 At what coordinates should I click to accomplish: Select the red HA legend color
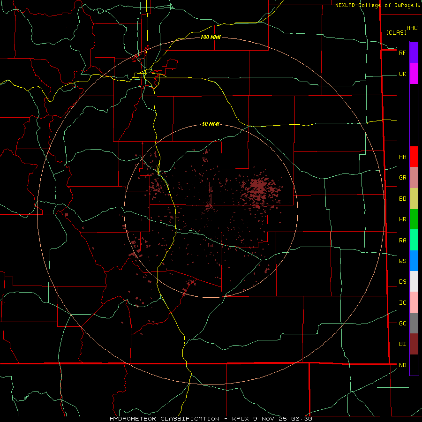point(414,157)
